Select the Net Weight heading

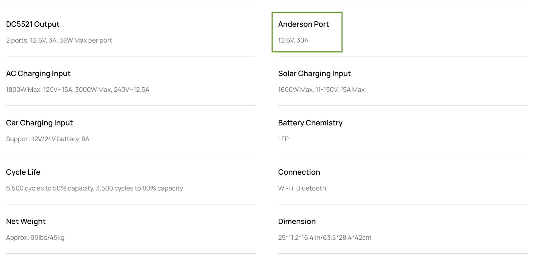(x=26, y=222)
